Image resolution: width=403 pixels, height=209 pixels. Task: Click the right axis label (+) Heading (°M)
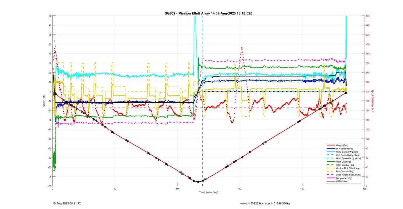pyautogui.click(x=373, y=101)
